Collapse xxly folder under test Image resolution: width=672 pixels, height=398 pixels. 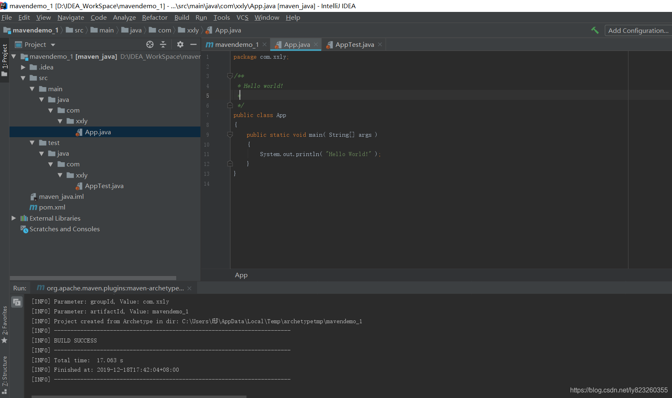pyautogui.click(x=60, y=175)
